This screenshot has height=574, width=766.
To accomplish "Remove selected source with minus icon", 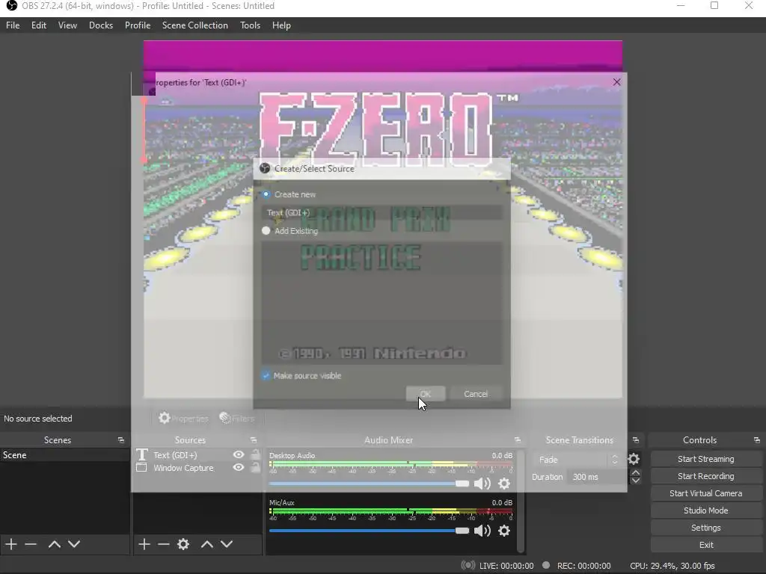I will (164, 544).
